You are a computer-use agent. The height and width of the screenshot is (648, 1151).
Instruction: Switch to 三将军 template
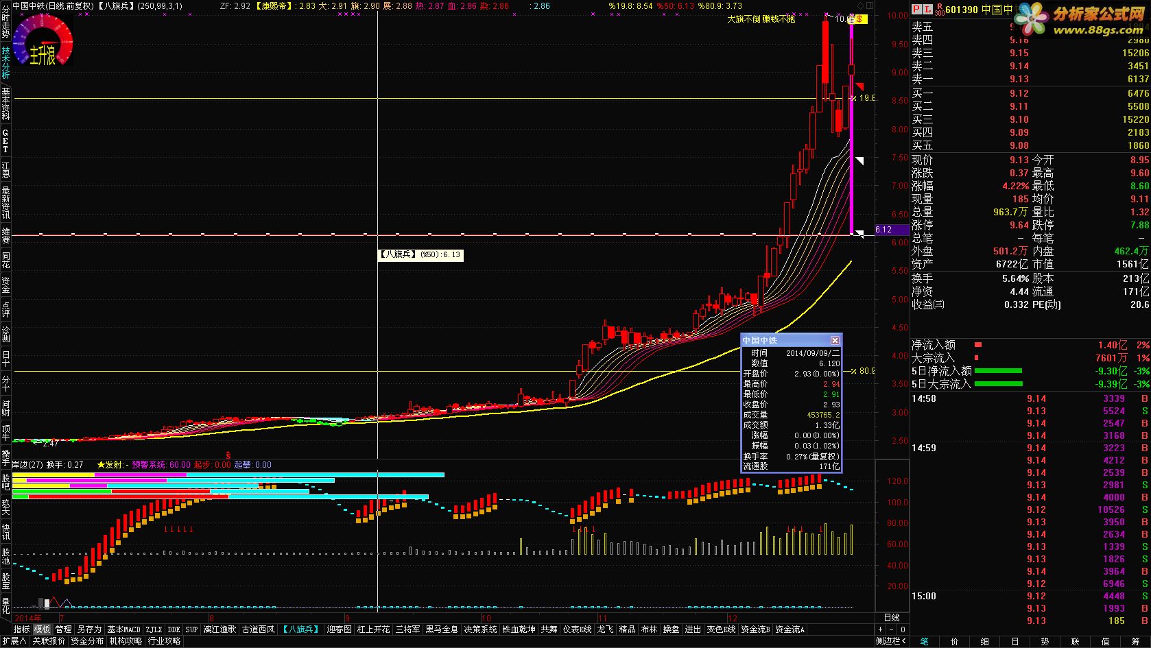coord(408,629)
